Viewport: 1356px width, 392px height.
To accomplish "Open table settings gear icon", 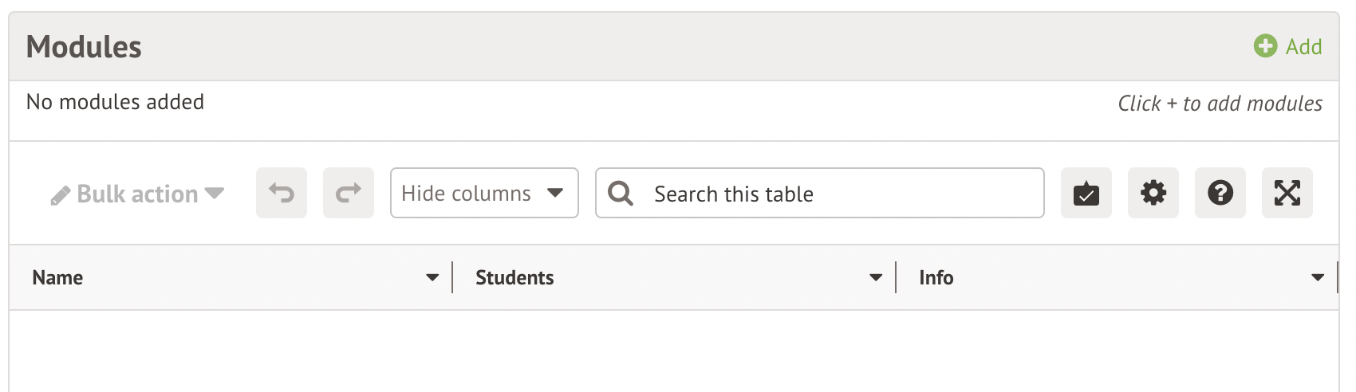I will 1153,193.
